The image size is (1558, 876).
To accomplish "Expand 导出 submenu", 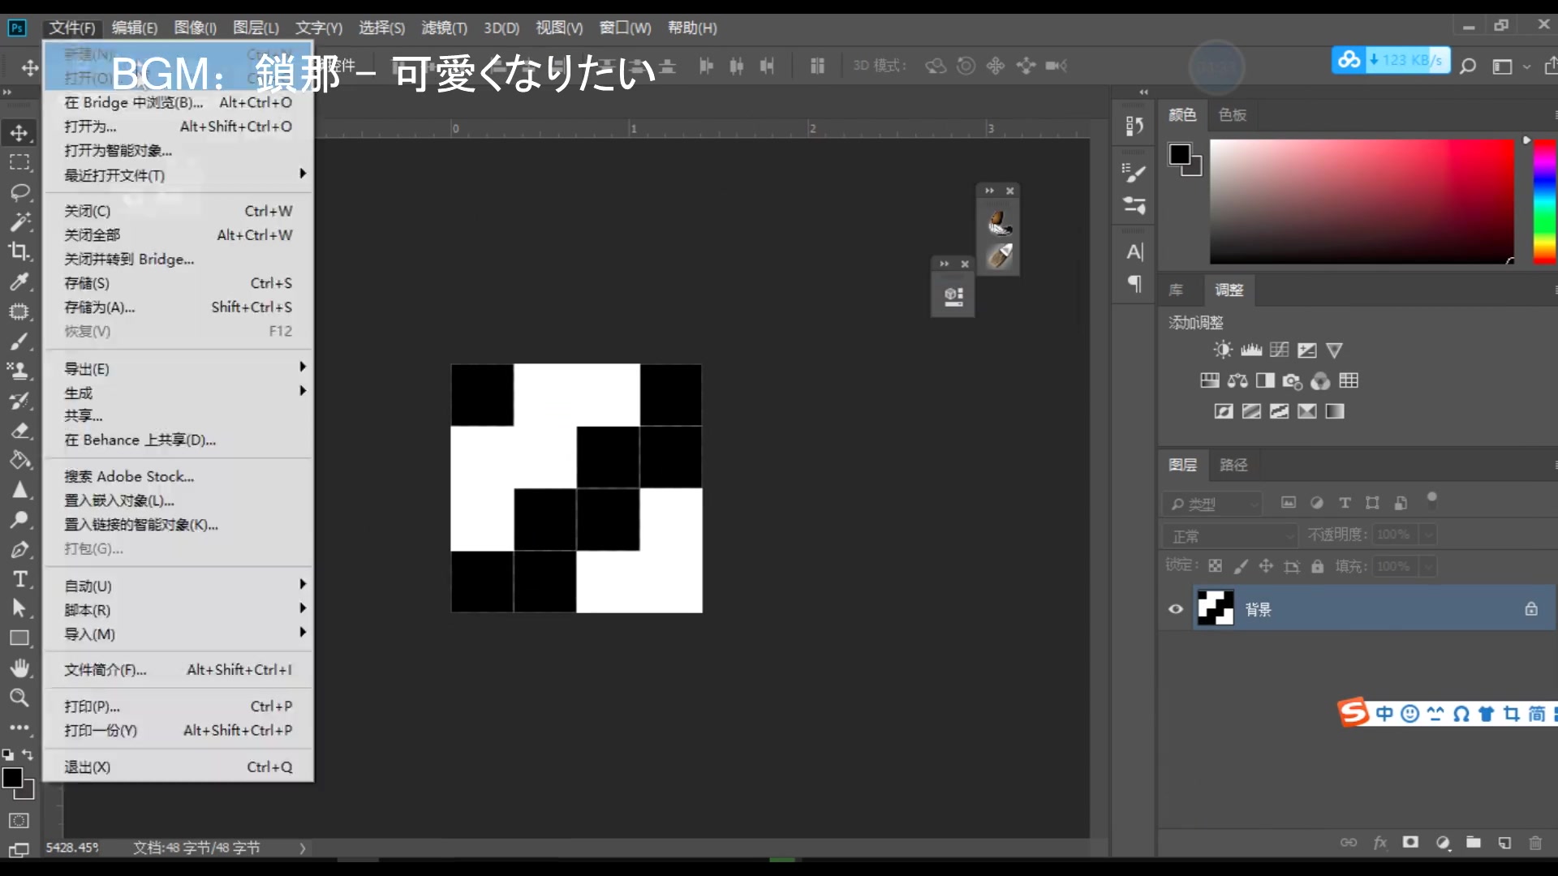I will [177, 368].
